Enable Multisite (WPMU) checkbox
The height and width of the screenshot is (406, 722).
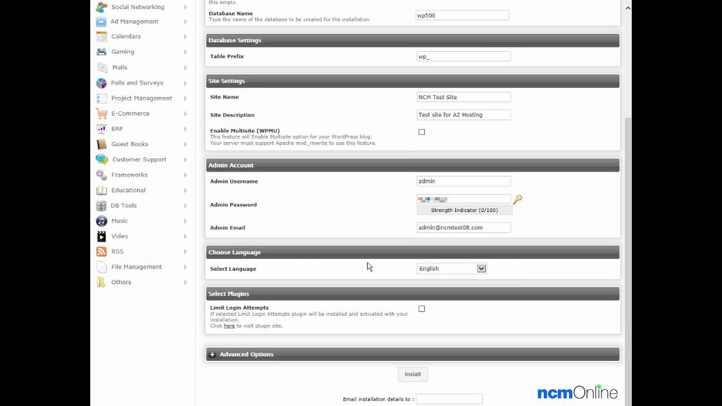tap(421, 132)
